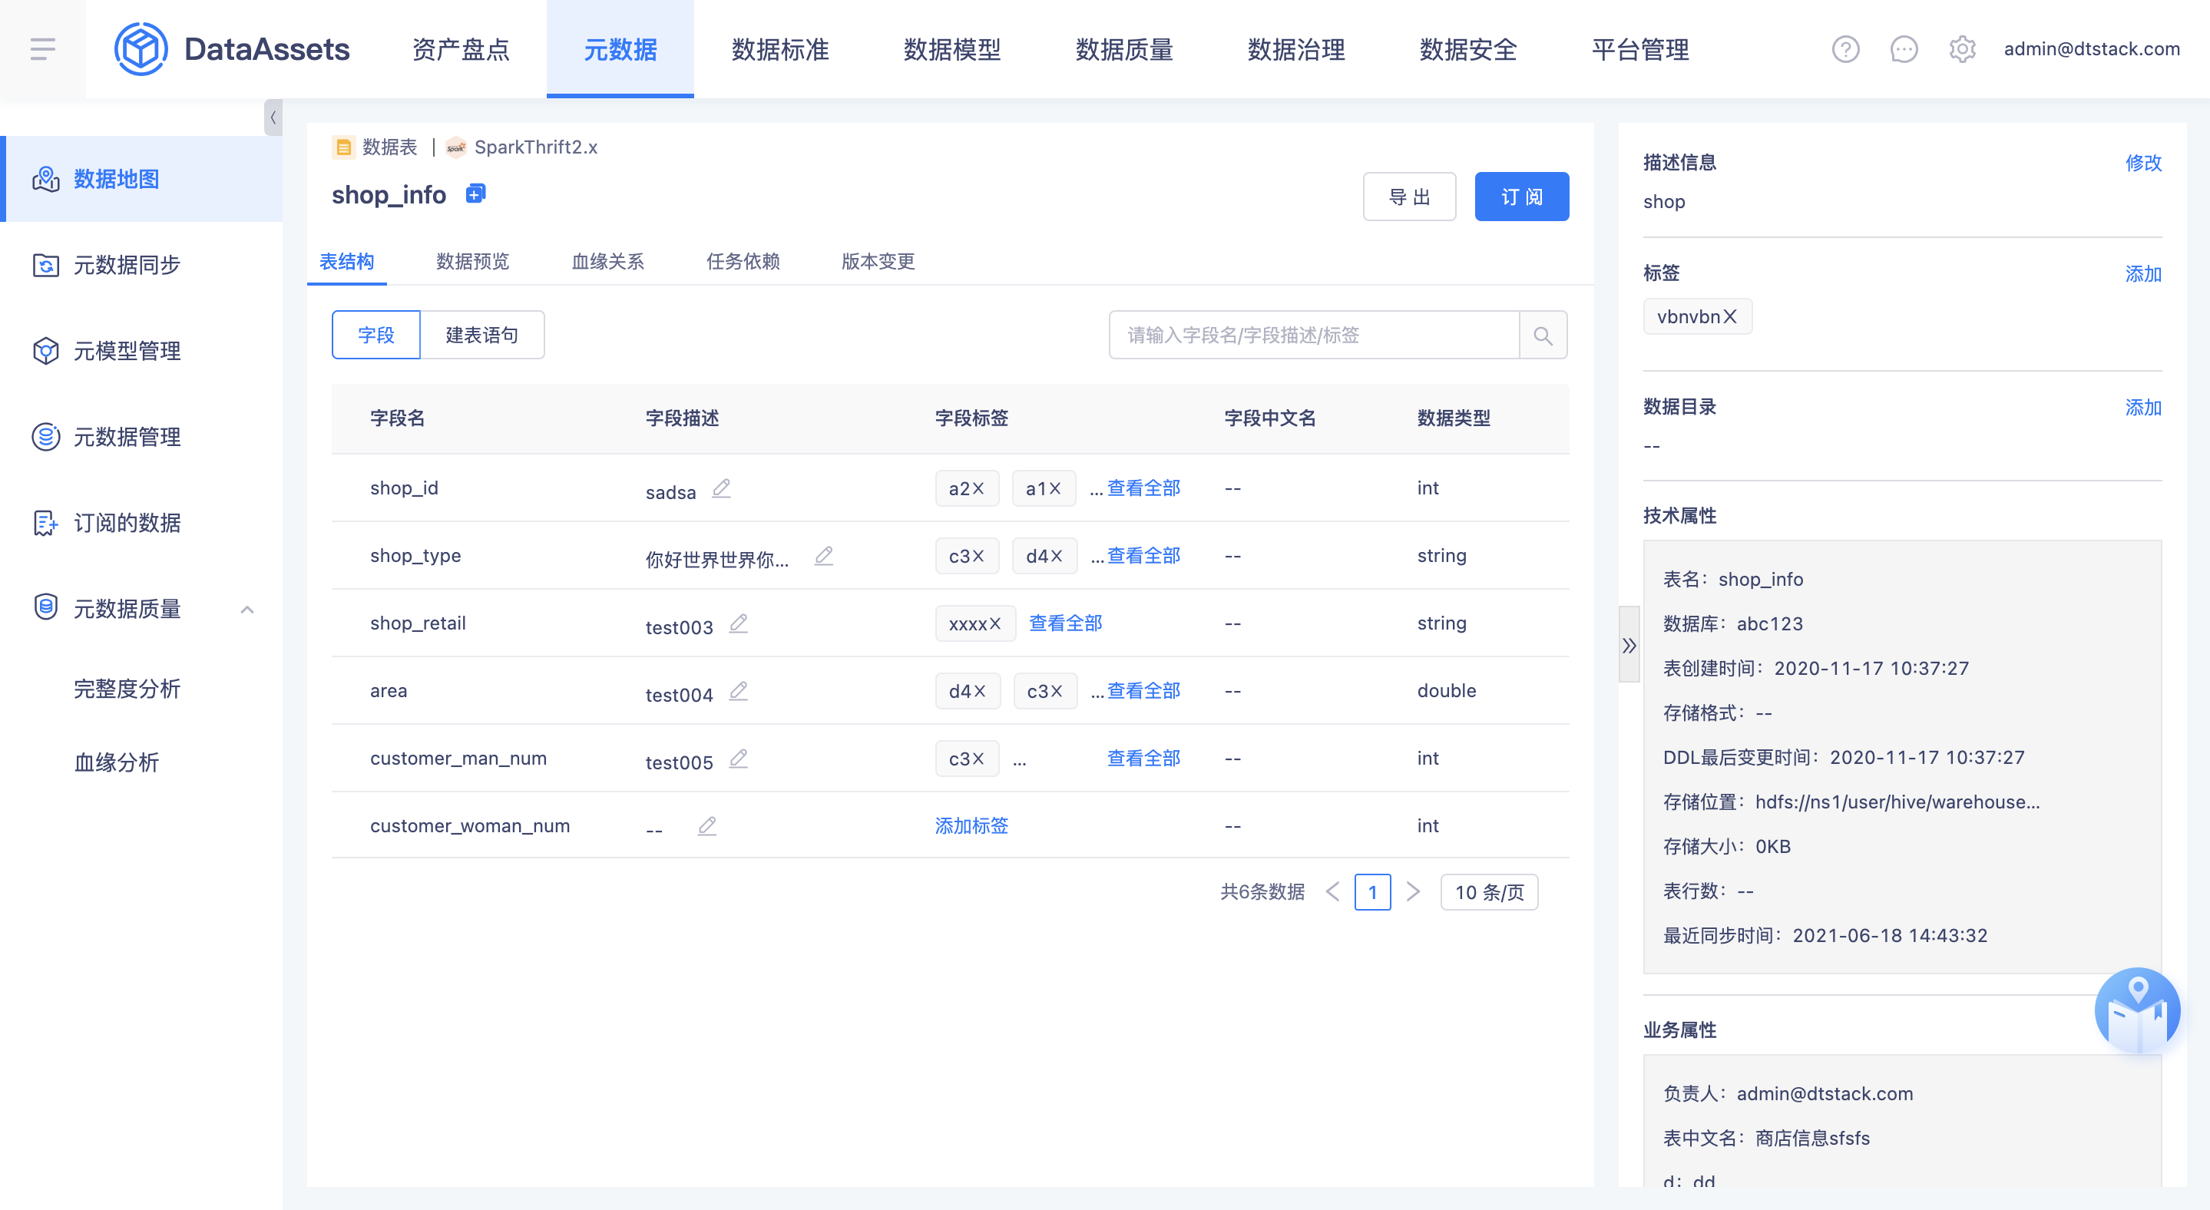Screen dimensions: 2210x1210
Task: Click 查看全部 in customer_man_num row
Action: pos(1143,758)
